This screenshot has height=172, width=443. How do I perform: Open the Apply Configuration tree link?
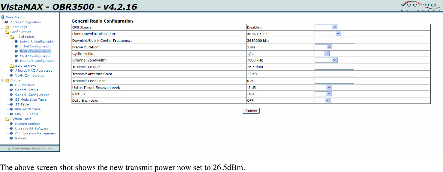26,22
